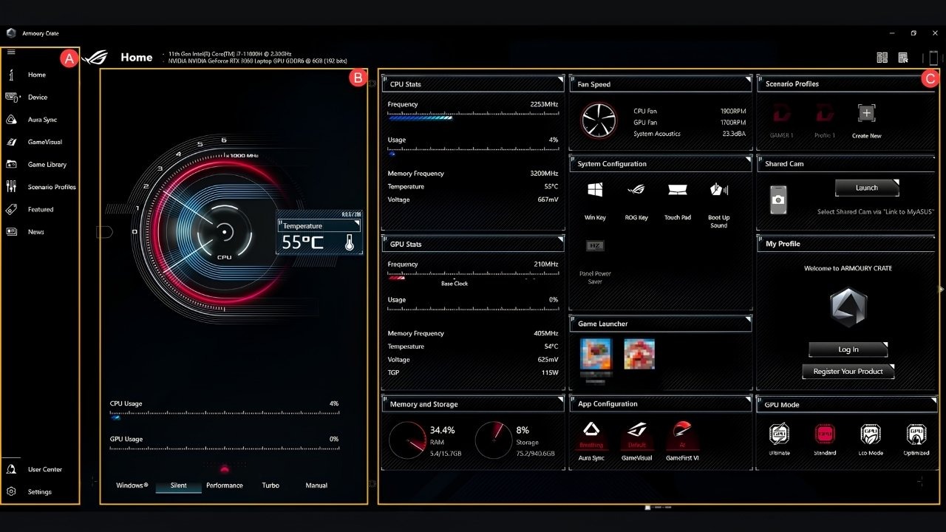
Task: Select Ultimate GPU mode icon
Action: tap(779, 434)
